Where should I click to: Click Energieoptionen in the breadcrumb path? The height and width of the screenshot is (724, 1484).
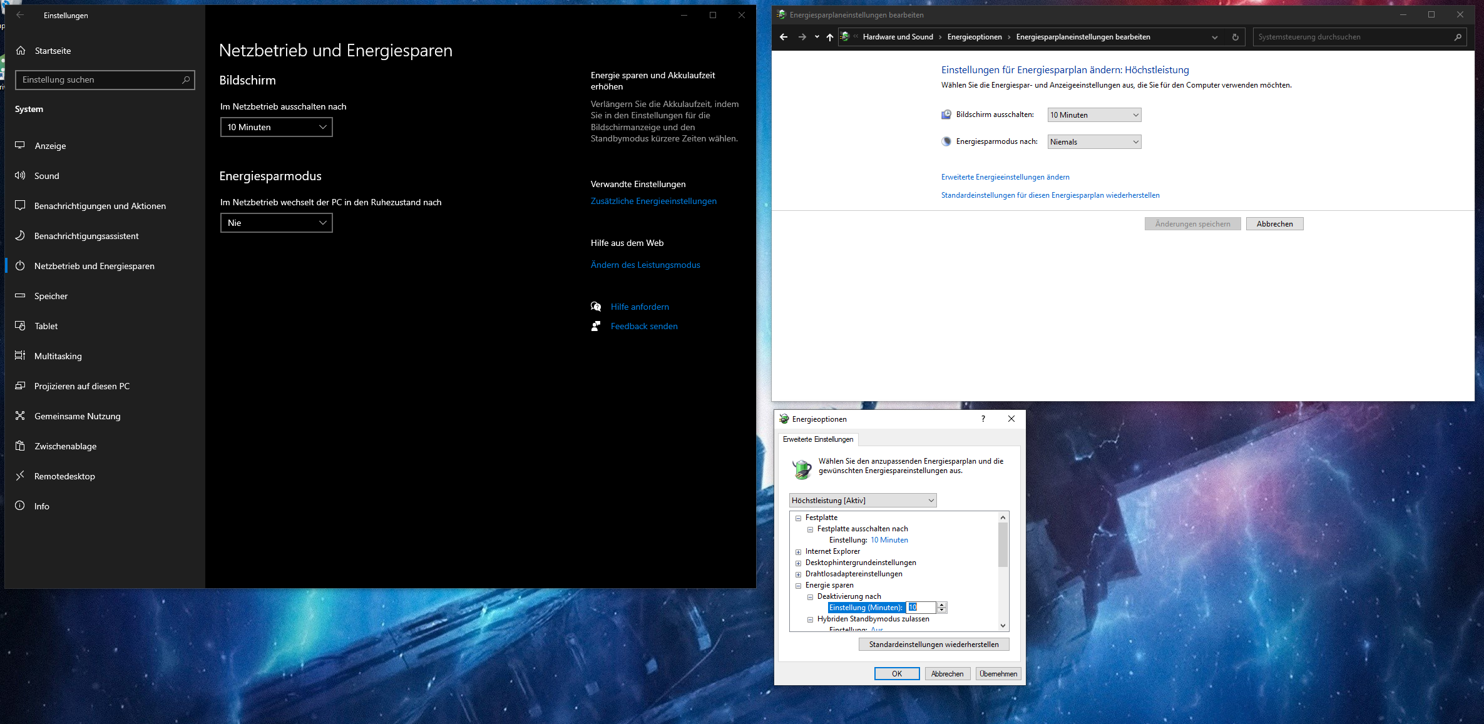[x=974, y=37]
